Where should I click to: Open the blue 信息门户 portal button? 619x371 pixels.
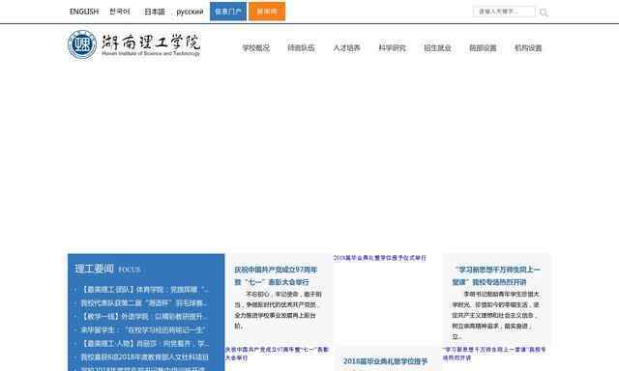[228, 12]
